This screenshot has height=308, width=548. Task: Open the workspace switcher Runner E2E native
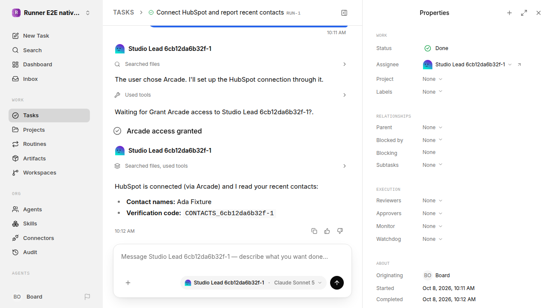click(51, 13)
